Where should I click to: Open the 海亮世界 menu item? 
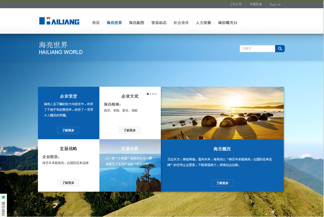114,23
